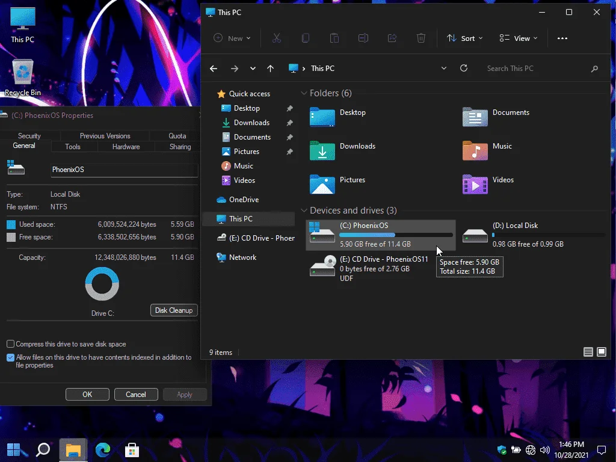Viewport: 616px width, 462px height.
Task: Switch to details view icon in status bar
Action: [588, 352]
